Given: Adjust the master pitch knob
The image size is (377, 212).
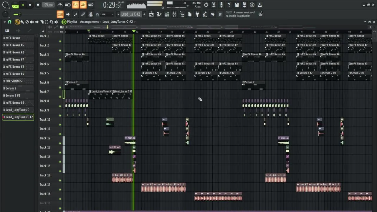Looking at the screenshot, I should (x=5, y=14).
